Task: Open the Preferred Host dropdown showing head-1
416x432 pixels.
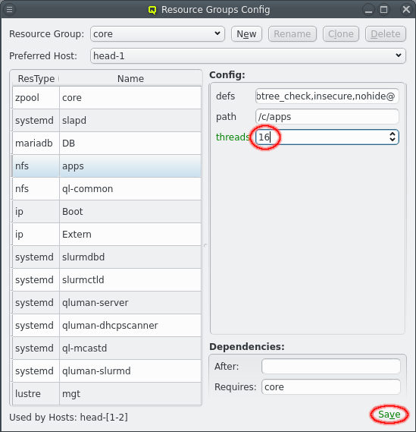Action: 248,56
